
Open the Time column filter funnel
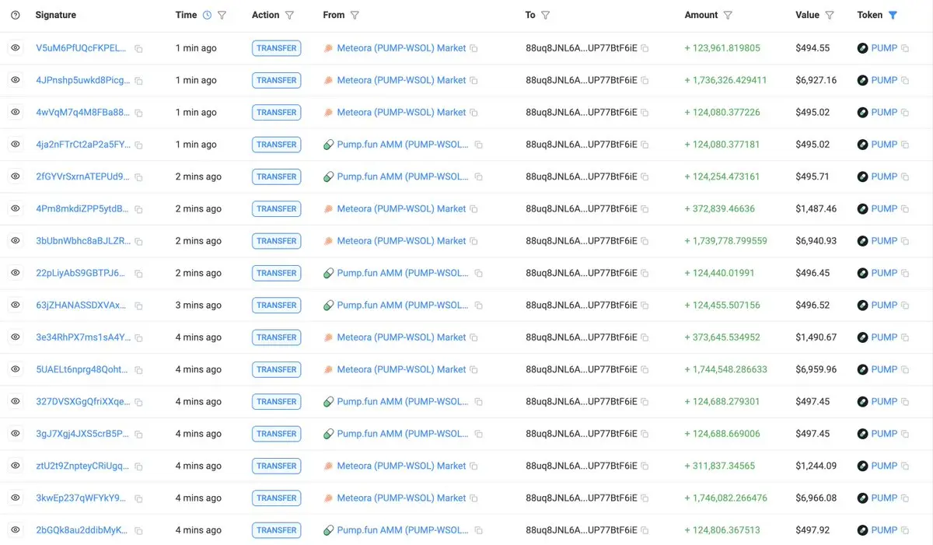[222, 15]
